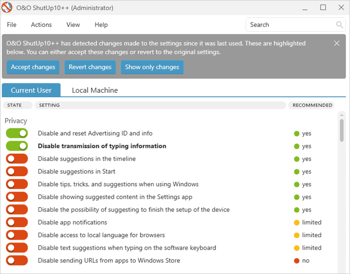Sort by the RECOMMENDED column header
Viewport: 350px width, 274px height.
click(311, 105)
